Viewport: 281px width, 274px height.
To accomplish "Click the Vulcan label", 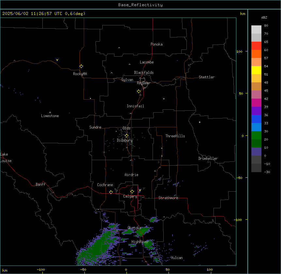I will (177, 258).
